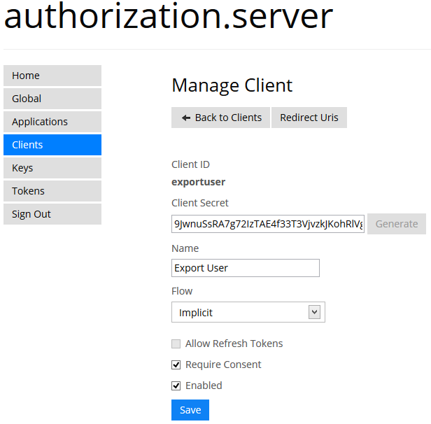The height and width of the screenshot is (424, 431).
Task: Disable the client via Enabled checkbox
Action: click(176, 386)
